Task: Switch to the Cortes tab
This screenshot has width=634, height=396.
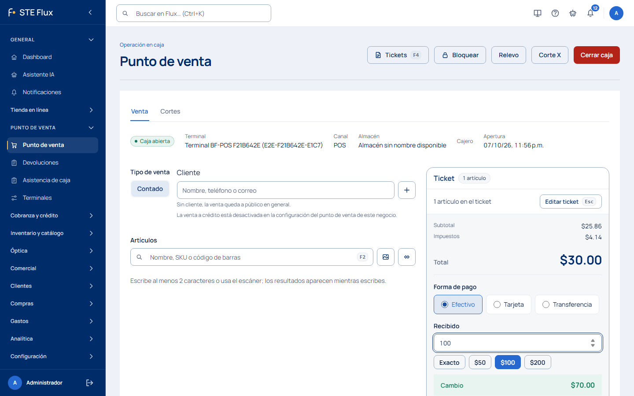Action: click(170, 111)
